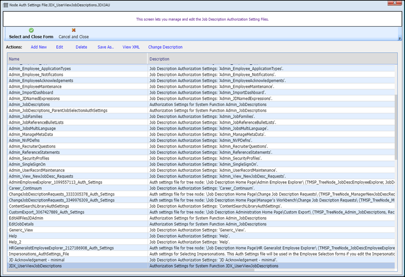The width and height of the screenshot is (405, 277).
Task: Select AdminEmployeeExplorer_1099557113_Auth_Settings row
Action: coord(201,182)
